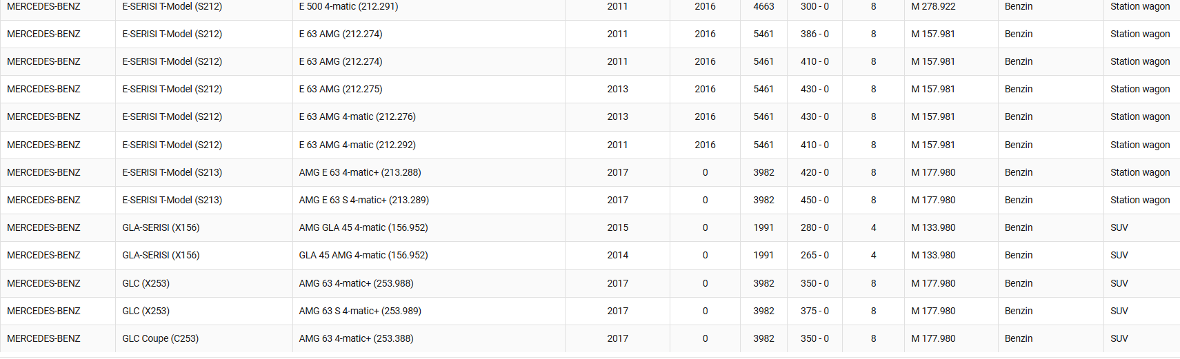Click the 2015 start year cell
Image resolution: width=1180 pixels, height=359 pixels.
pyautogui.click(x=617, y=227)
